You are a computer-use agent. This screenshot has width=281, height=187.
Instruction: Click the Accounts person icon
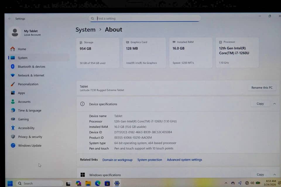13,102
